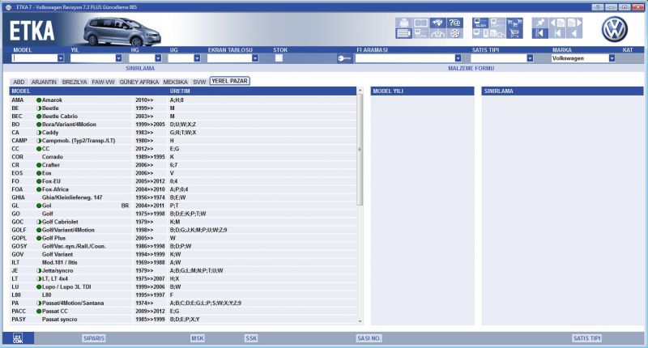Click the wheel rim icon

tap(455, 33)
